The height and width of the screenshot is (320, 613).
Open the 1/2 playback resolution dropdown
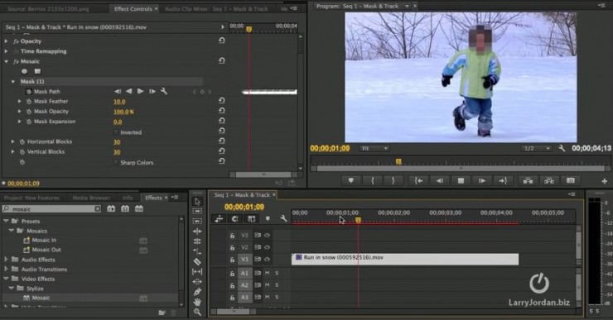pos(537,149)
